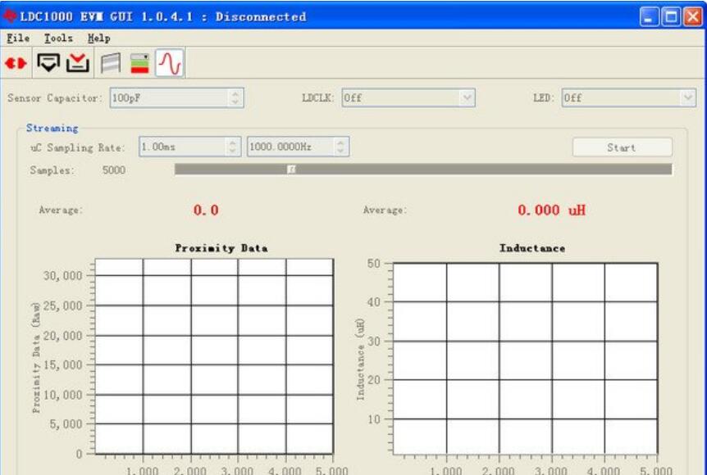Click the Proximity Data chart title
The image size is (707, 475).
(x=221, y=248)
